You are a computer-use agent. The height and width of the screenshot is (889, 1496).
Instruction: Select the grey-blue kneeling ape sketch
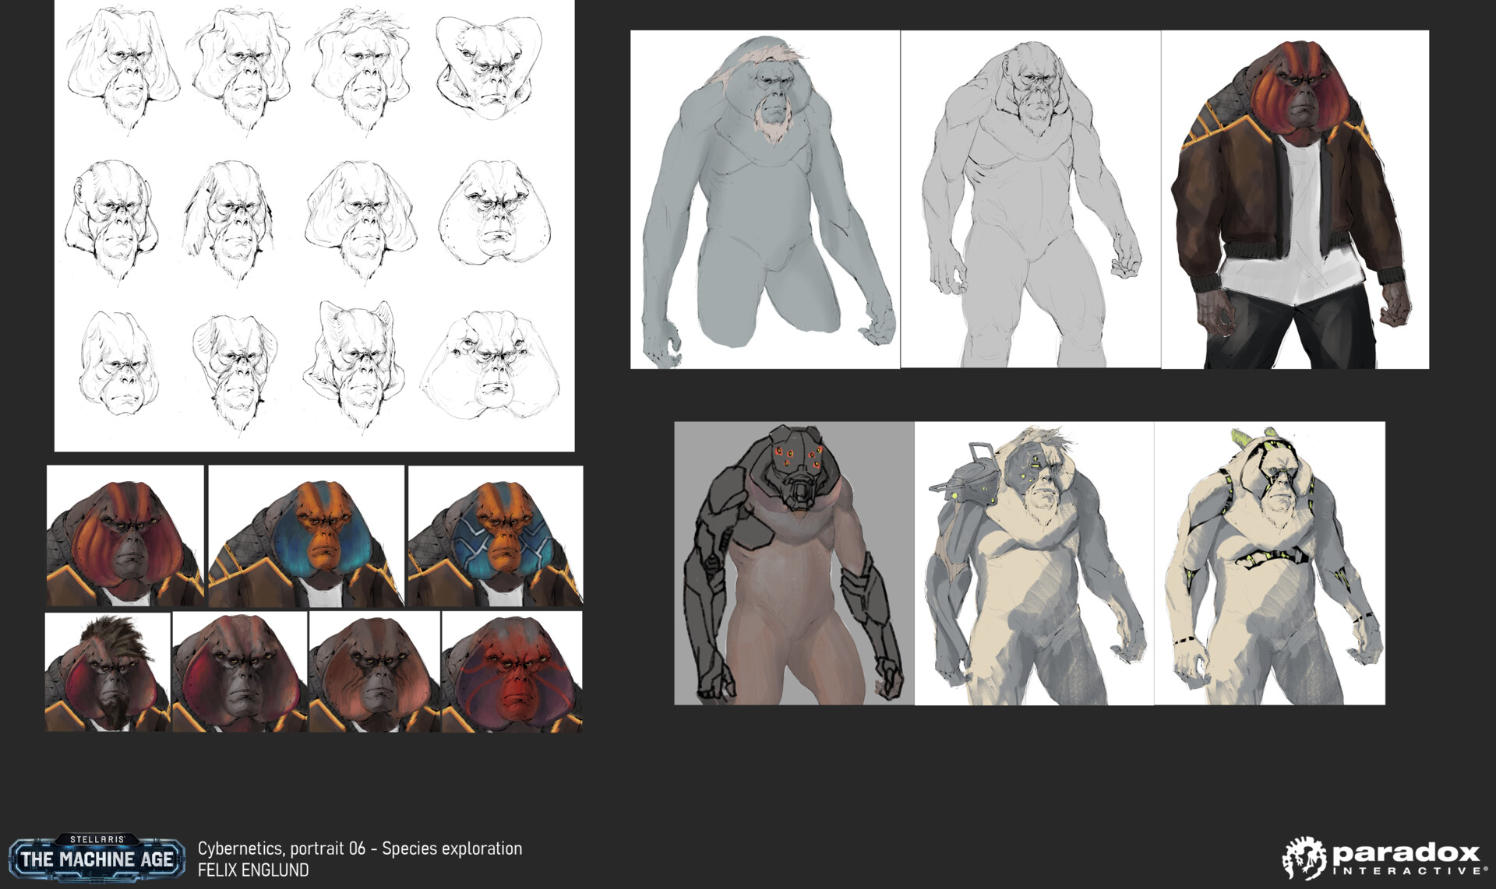pos(764,199)
